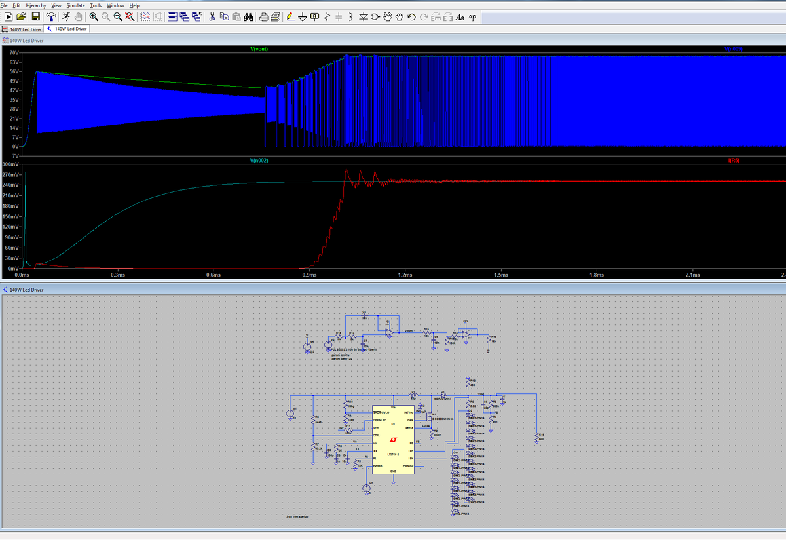Image resolution: width=786 pixels, height=540 pixels.
Task: Click the Halt simulation hand icon
Action: (x=79, y=16)
